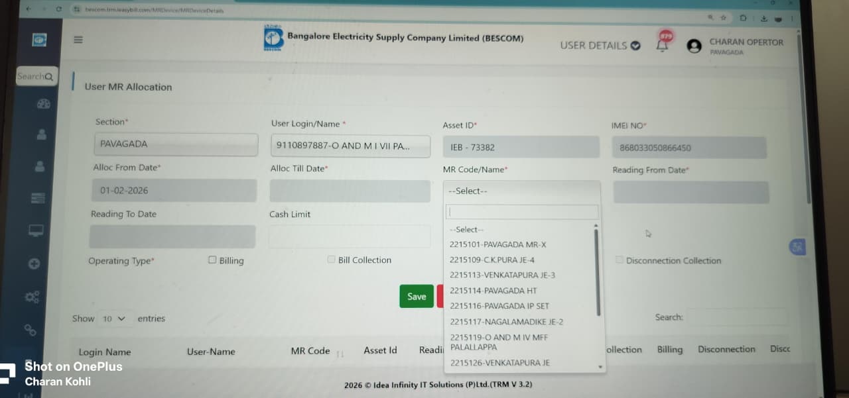This screenshot has width=849, height=398.
Task: Click the Alloc Till Date field
Action: pyautogui.click(x=350, y=191)
